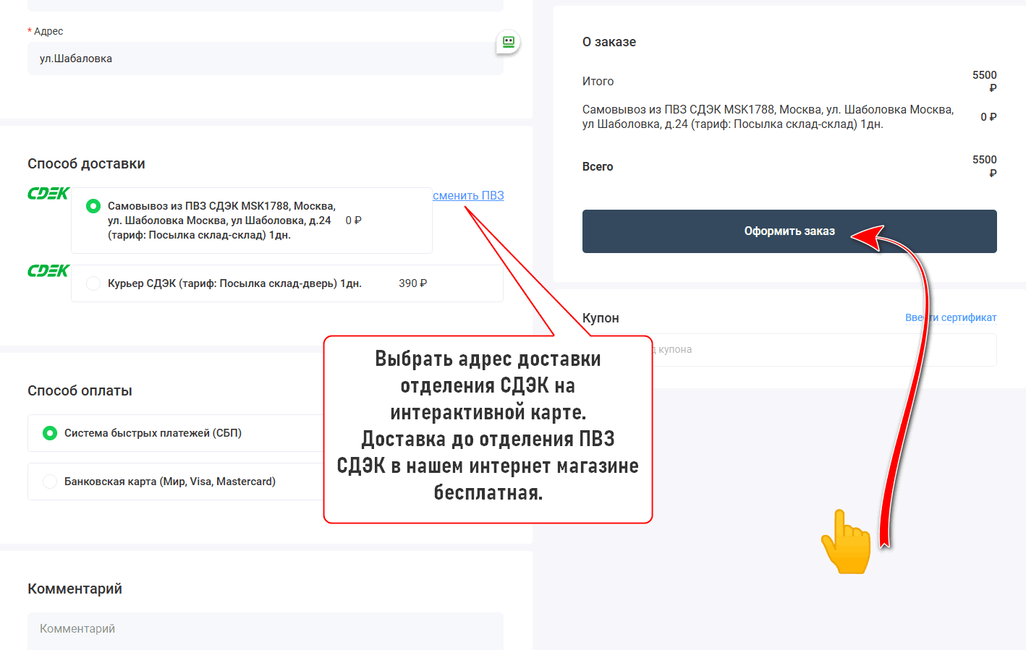Screen dimensions: 1026x650
Task: Open the сменить ПВЗ link
Action: point(468,195)
